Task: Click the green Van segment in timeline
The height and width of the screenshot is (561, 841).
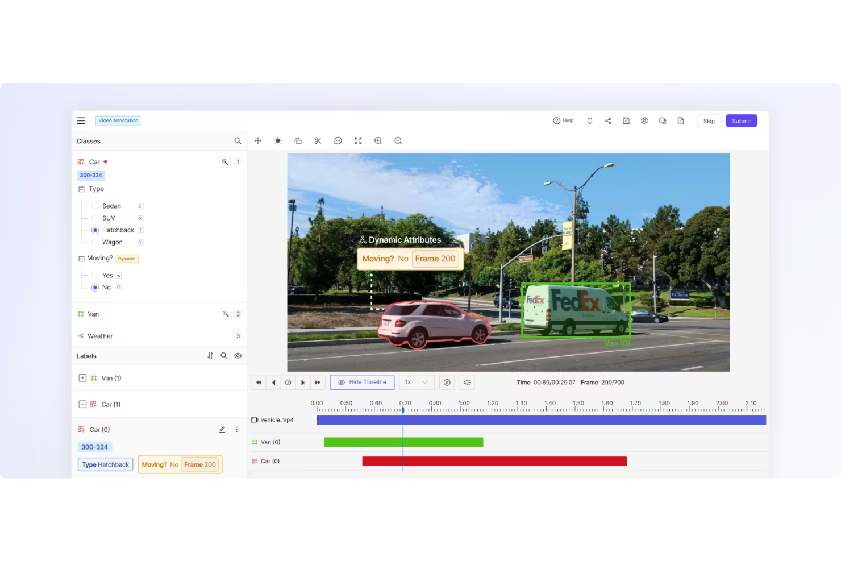Action: tap(403, 442)
